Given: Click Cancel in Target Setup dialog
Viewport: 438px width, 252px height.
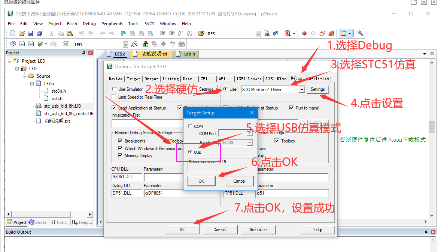Looking at the screenshot, I should point(239,181).
